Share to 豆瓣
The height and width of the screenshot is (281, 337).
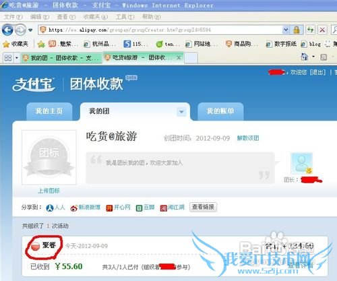coord(146,208)
